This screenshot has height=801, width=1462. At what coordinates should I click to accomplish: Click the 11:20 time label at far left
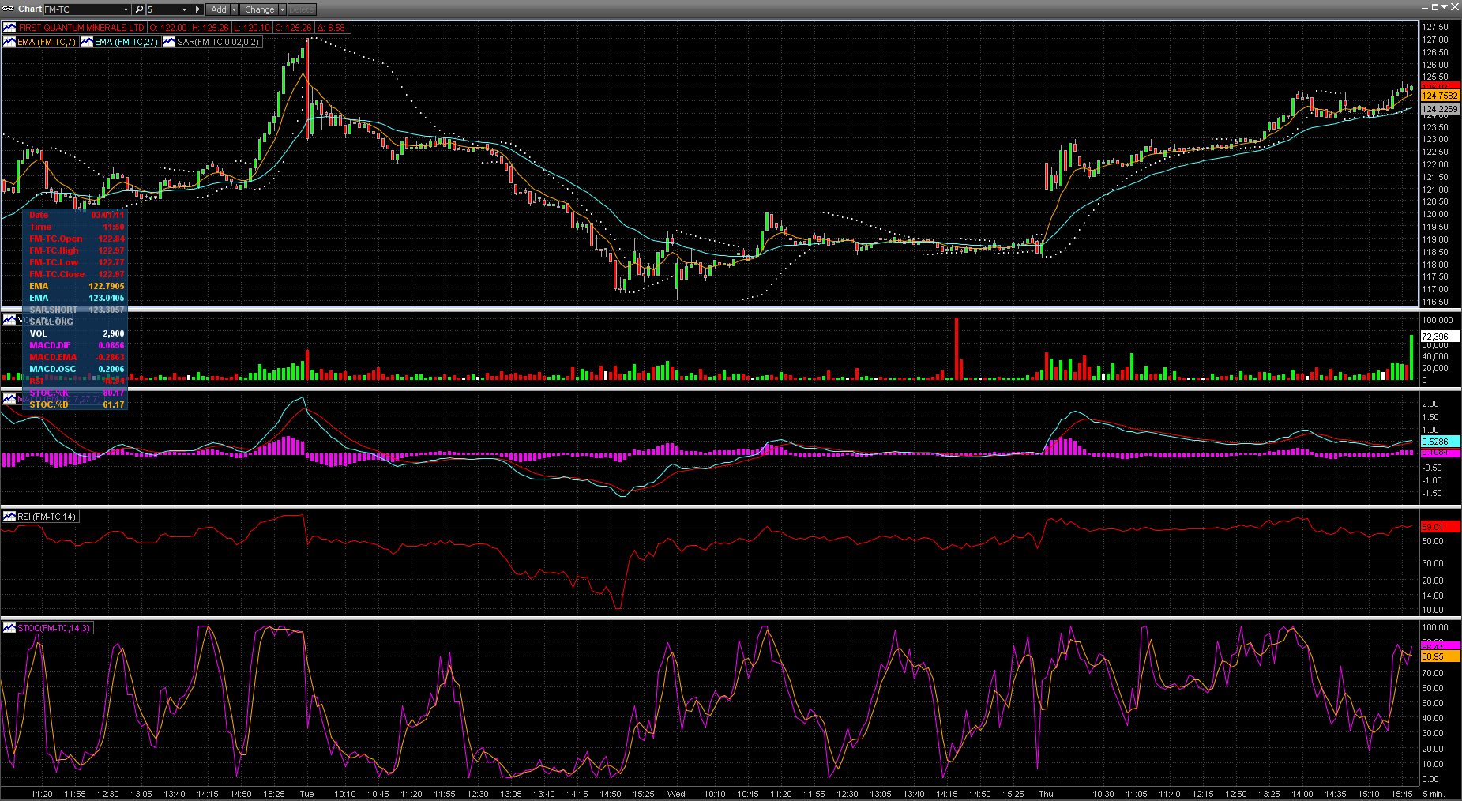41,794
